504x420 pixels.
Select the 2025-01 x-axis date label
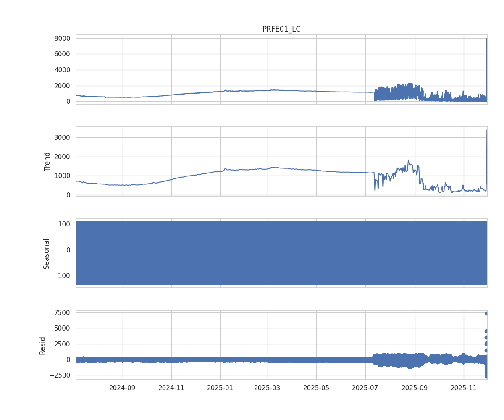[220, 388]
